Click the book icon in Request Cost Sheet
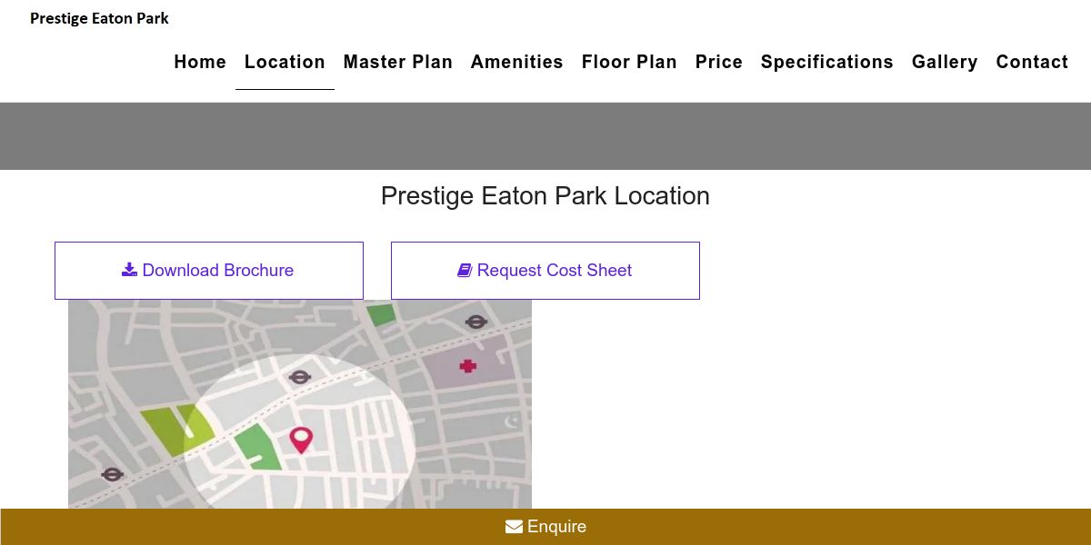Image resolution: width=1091 pixels, height=545 pixels. pyautogui.click(x=465, y=270)
